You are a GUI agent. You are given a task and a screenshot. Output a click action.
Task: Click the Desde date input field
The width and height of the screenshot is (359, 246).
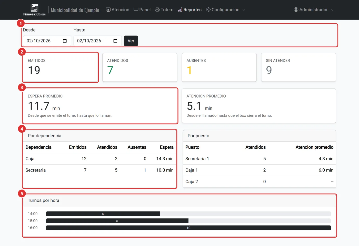(47, 41)
